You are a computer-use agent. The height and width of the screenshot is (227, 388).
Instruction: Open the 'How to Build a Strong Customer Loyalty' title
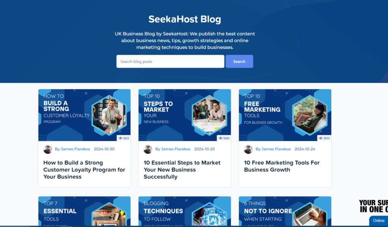(84, 170)
